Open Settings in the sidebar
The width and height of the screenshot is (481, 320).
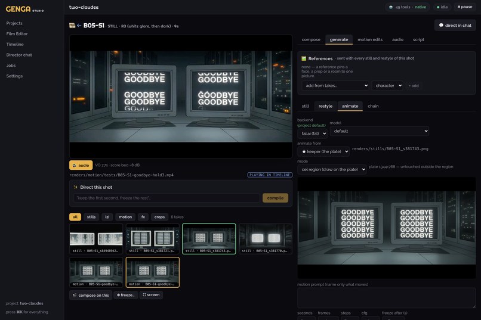pyautogui.click(x=14, y=76)
